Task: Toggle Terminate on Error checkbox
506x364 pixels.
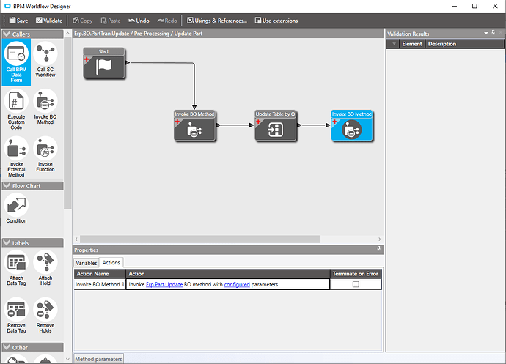Action: [x=356, y=284]
